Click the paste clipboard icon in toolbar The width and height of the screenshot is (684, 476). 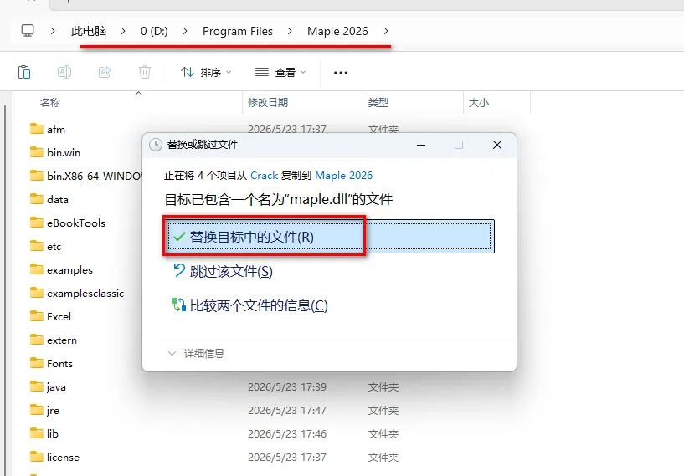pos(24,72)
